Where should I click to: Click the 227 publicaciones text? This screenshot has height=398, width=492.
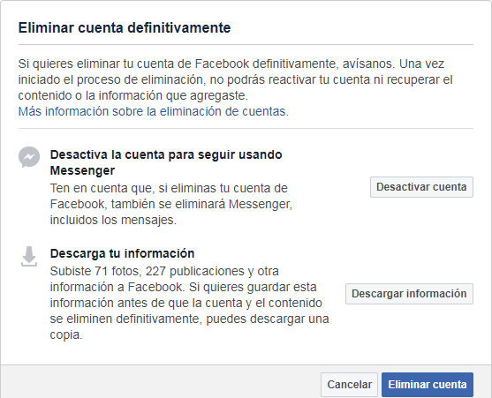click(195, 271)
